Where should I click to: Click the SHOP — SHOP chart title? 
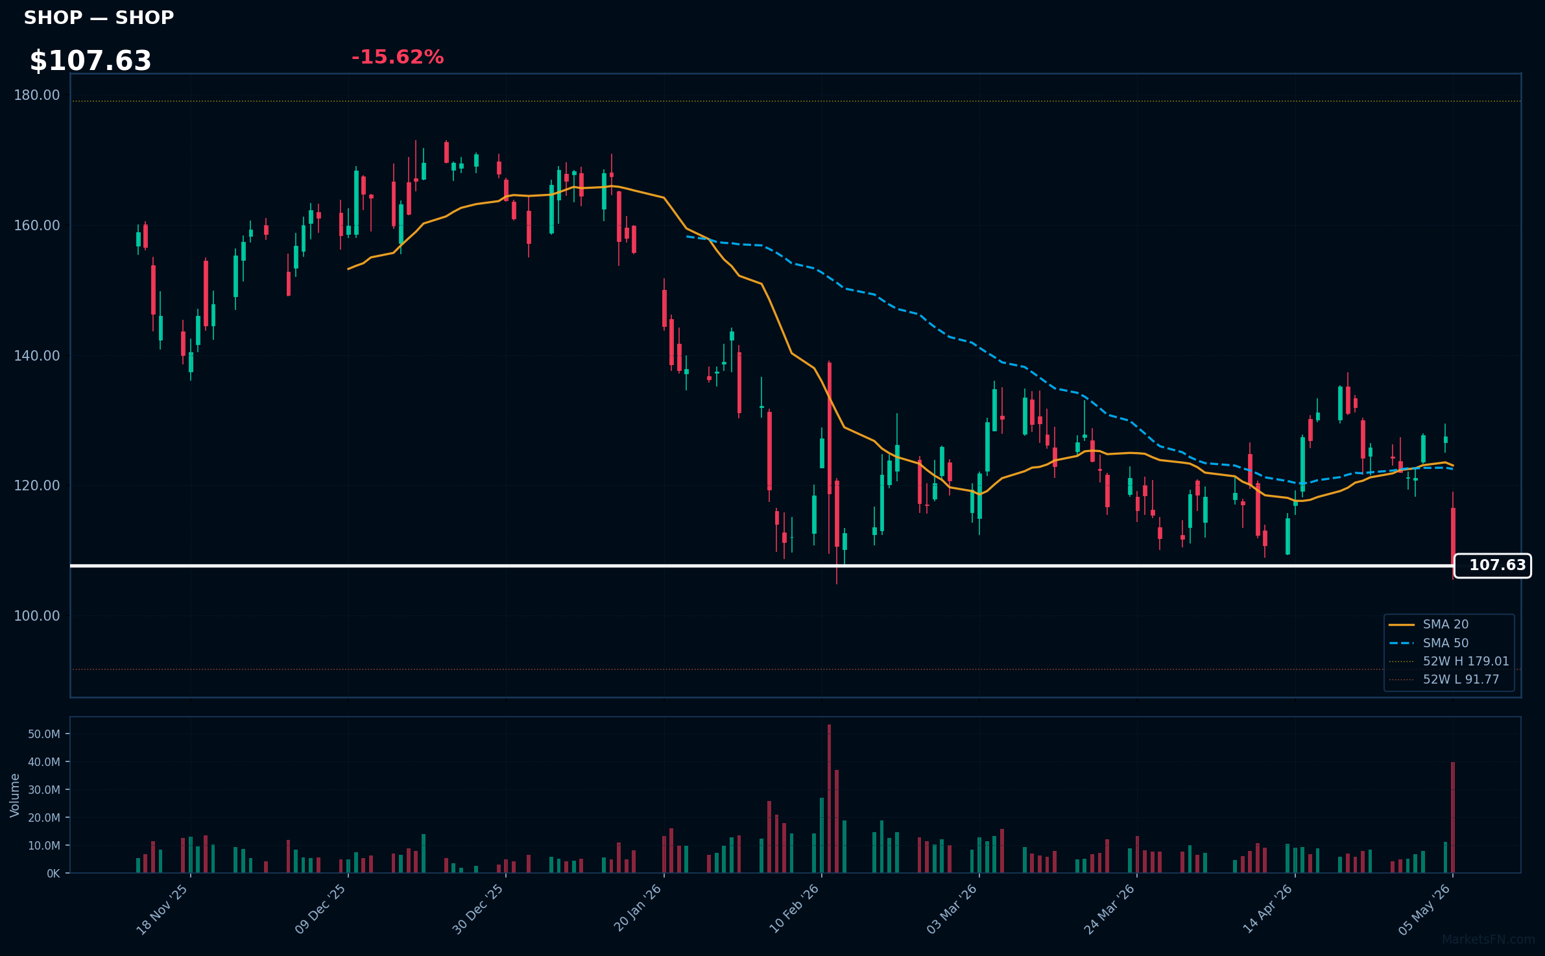tap(99, 18)
